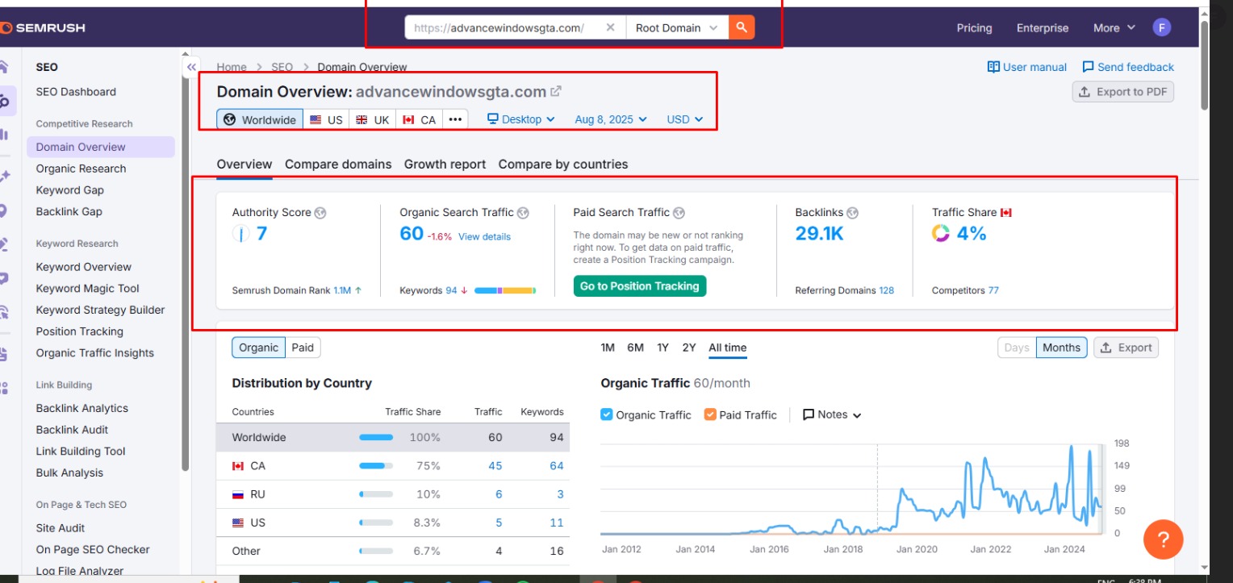Open the orange help question-mark bubble
The height and width of the screenshot is (583, 1233).
click(x=1163, y=539)
